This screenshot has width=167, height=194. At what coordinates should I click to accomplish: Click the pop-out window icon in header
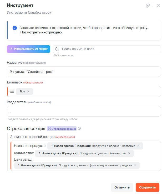148,6
